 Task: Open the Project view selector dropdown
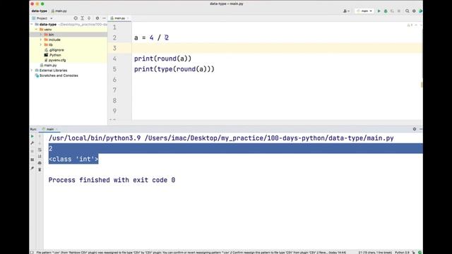coord(42,18)
